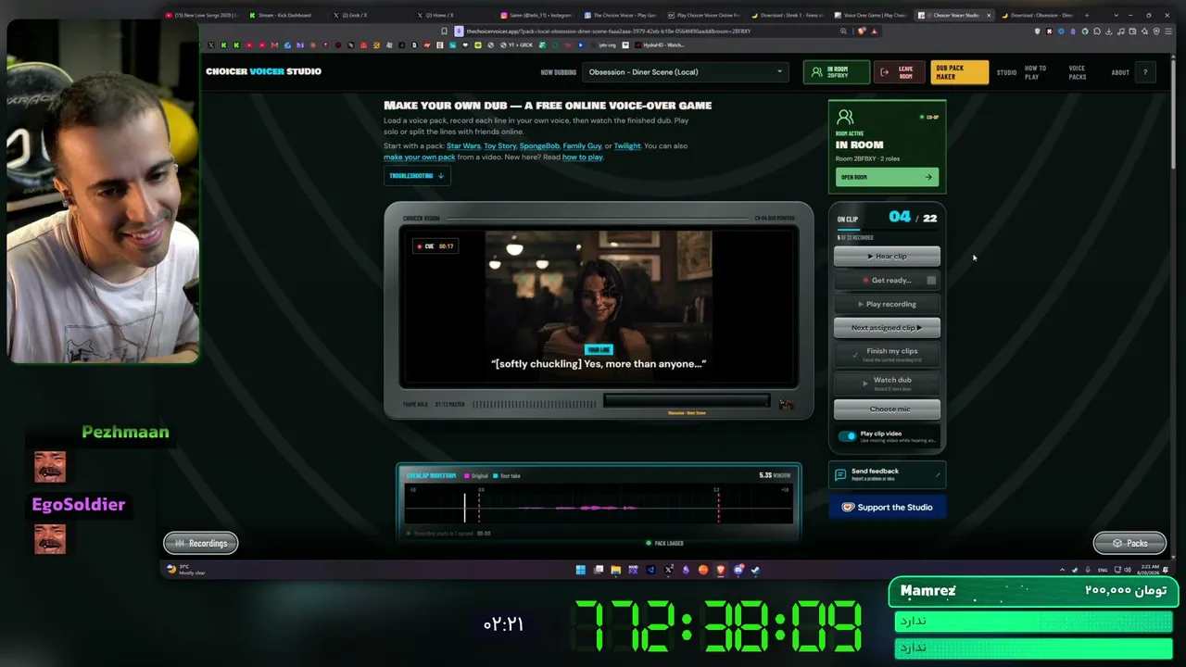Open the Twilight pack link
Screen dimensions: 1186x667
[x=626, y=145]
